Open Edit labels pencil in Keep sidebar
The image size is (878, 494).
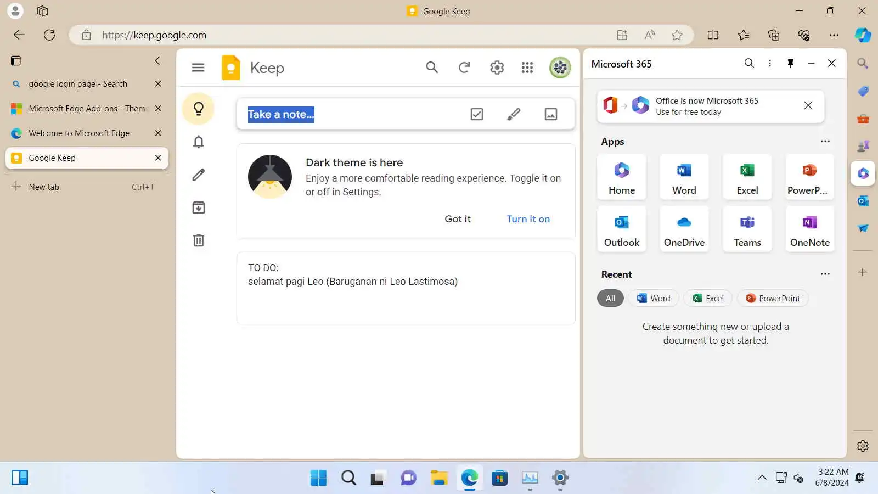(x=199, y=175)
